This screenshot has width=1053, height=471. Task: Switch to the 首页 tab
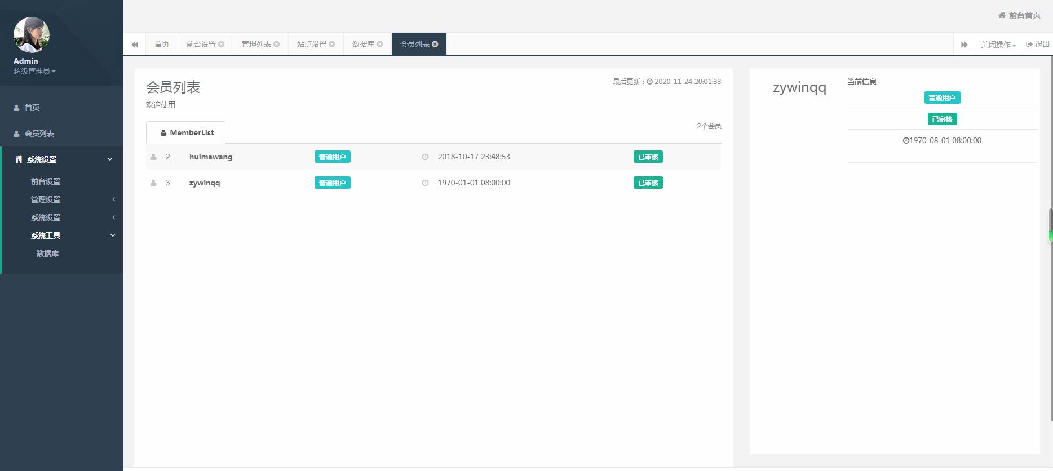tap(162, 45)
